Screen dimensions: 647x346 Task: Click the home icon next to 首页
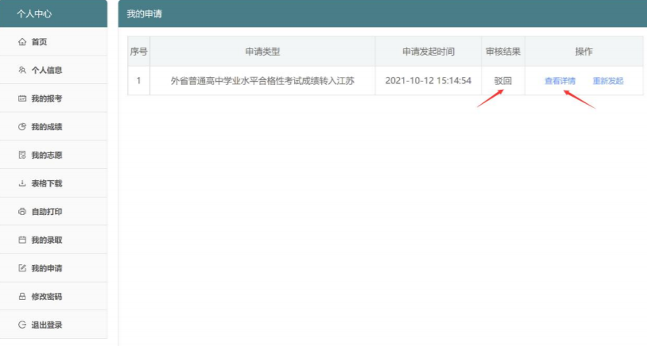[22, 42]
